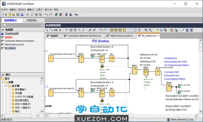Toggle the GF basic functions button
The height and width of the screenshot is (122, 203).
116,30
